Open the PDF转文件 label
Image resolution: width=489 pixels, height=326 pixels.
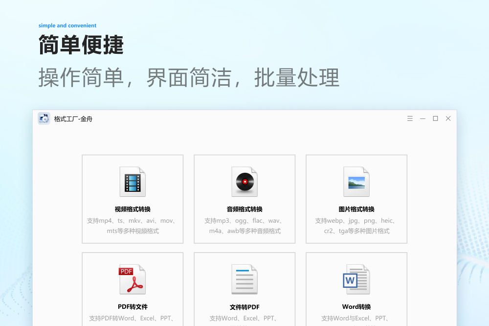click(133, 307)
